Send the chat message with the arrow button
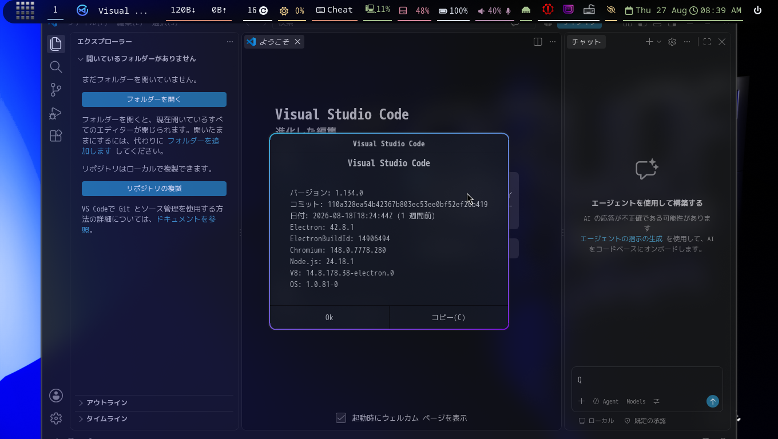 pyautogui.click(x=712, y=401)
